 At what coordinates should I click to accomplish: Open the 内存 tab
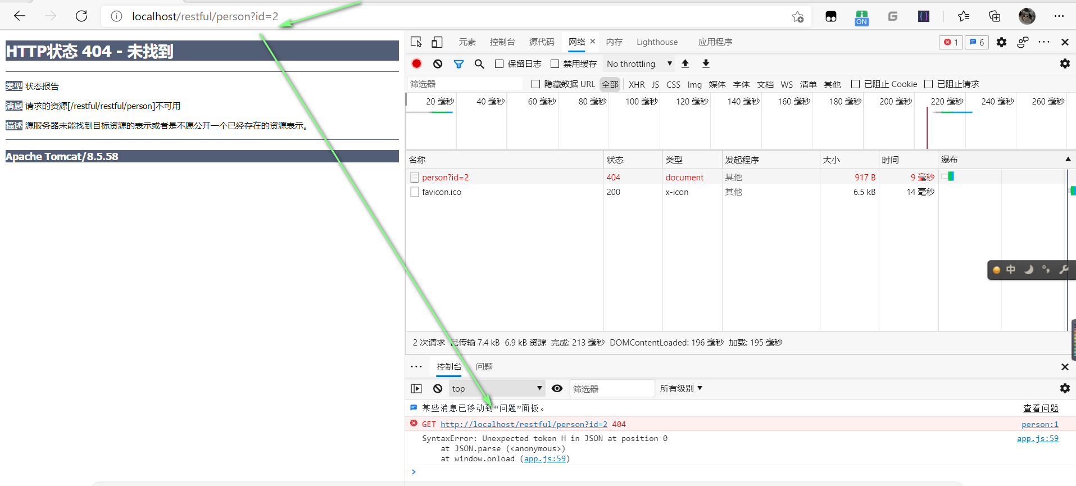pyautogui.click(x=614, y=42)
